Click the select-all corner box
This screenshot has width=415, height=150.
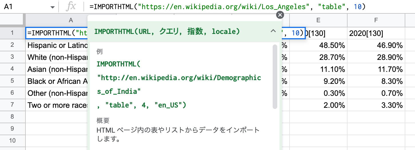[x=12, y=20]
